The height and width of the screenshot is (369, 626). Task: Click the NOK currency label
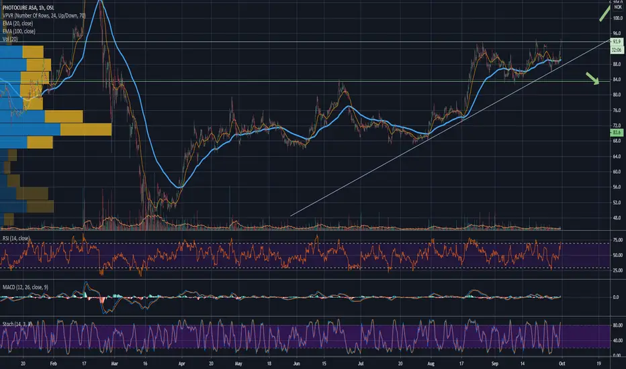618,7
